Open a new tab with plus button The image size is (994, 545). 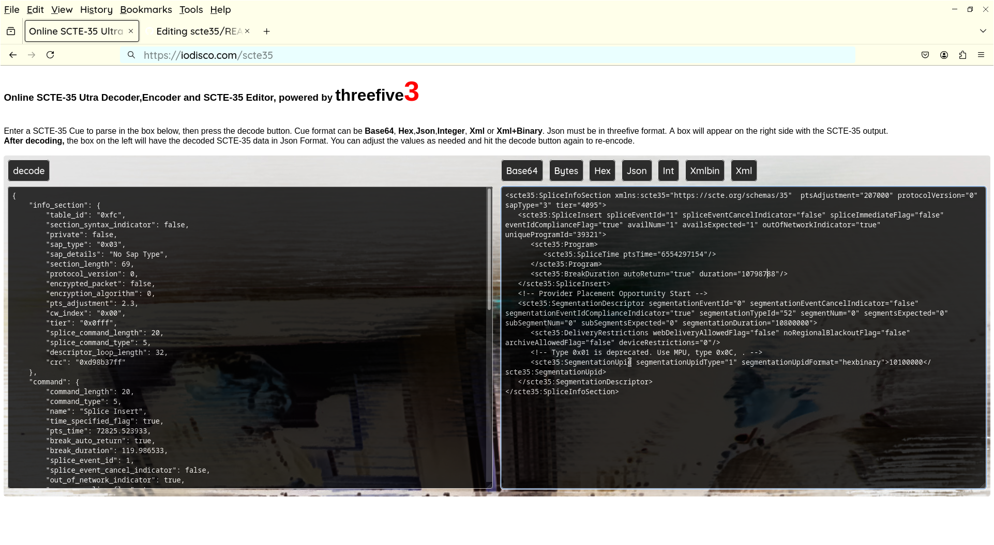[x=266, y=31]
